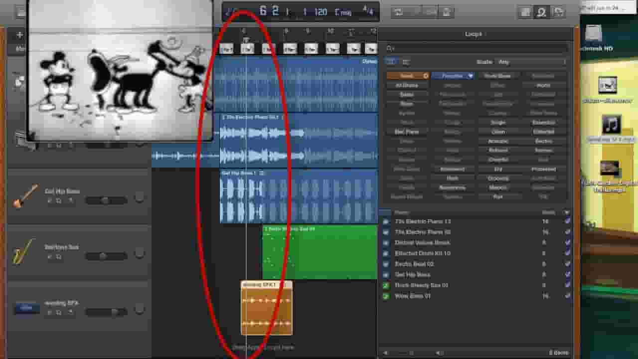This screenshot has width=638, height=359.
Task: Toggle the Metronome button
Action: click(446, 12)
